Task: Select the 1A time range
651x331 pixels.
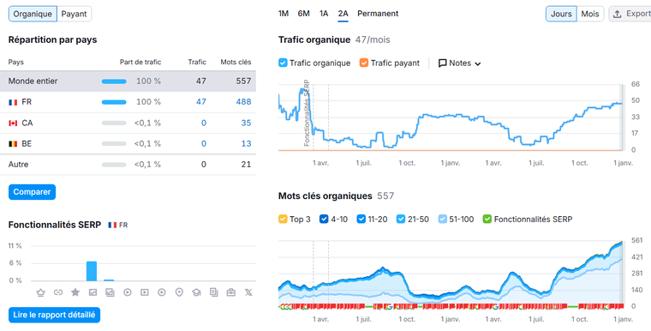Action: tap(324, 14)
